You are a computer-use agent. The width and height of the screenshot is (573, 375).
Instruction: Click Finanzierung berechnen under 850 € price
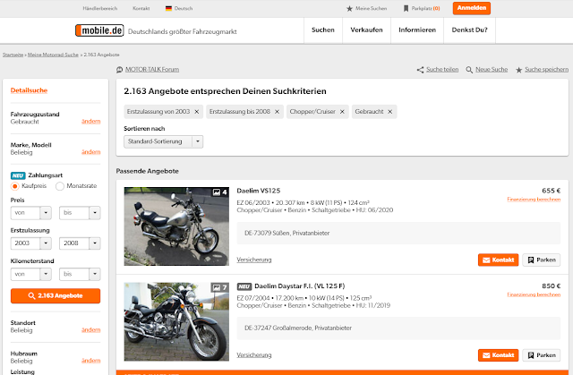click(534, 294)
